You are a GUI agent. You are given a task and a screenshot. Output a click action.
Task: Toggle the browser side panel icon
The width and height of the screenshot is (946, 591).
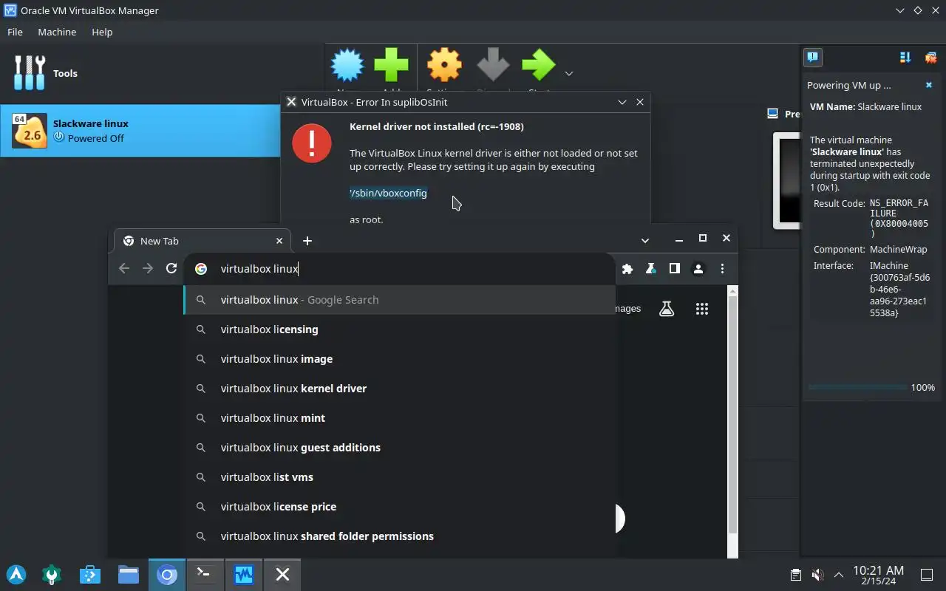point(674,269)
